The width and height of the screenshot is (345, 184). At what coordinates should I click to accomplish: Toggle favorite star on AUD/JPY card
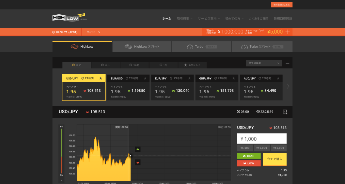[x=278, y=78]
